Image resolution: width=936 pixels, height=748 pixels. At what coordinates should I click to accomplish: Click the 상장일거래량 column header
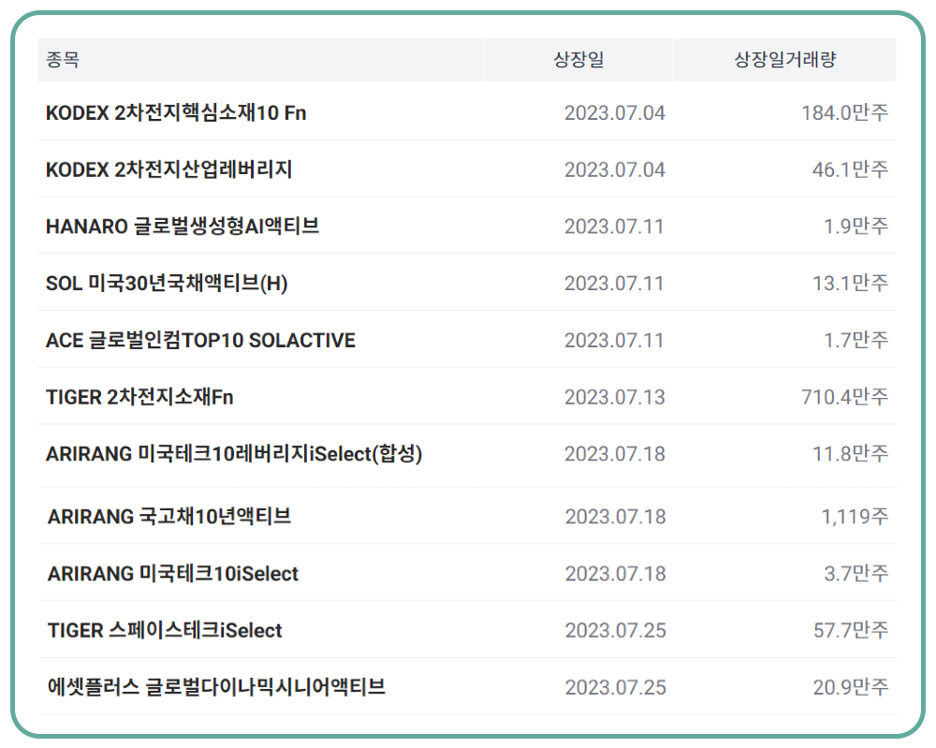tap(784, 60)
